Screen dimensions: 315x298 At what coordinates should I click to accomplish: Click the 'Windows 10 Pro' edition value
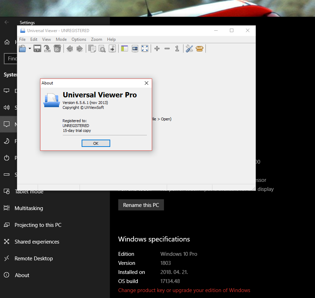179,254
